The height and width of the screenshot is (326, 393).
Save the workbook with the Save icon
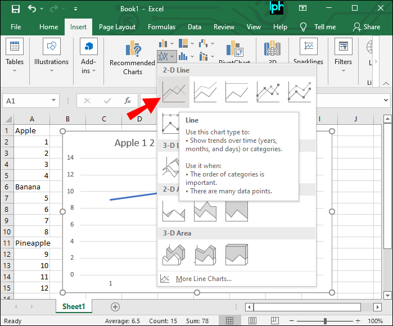[15, 9]
